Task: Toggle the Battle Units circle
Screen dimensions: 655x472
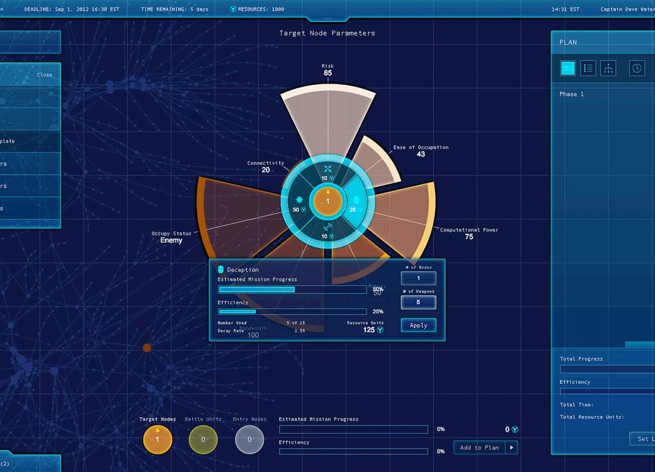Action: (203, 439)
